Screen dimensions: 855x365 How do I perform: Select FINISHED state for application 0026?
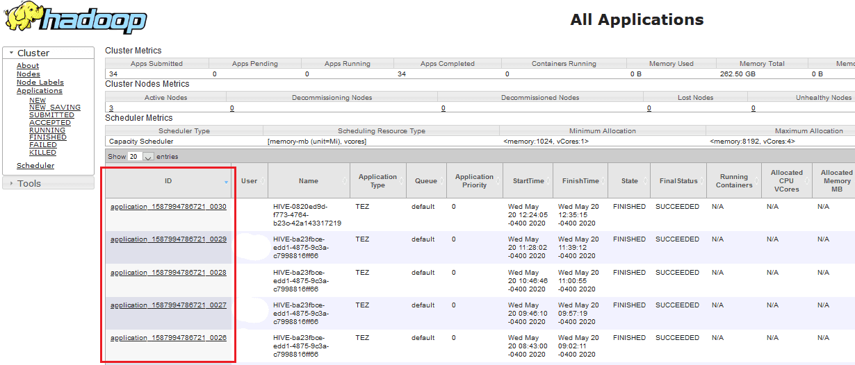click(x=629, y=338)
